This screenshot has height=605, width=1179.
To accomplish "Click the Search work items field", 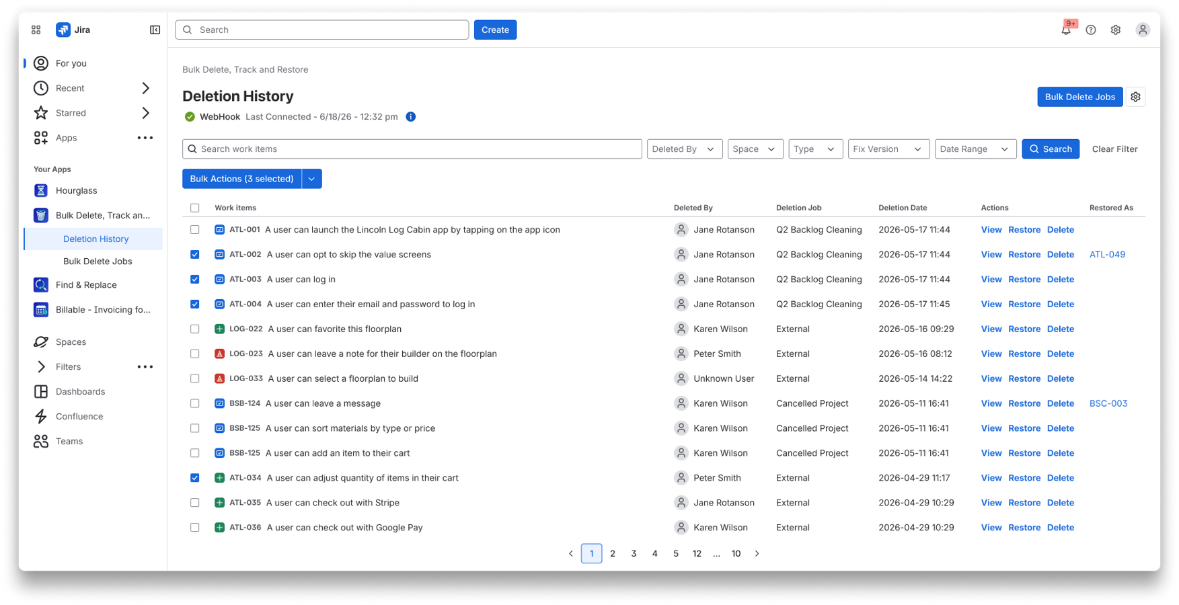I will click(x=412, y=149).
